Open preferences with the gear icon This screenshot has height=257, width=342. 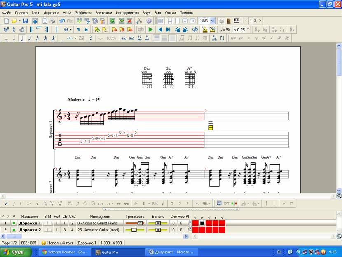point(149,21)
